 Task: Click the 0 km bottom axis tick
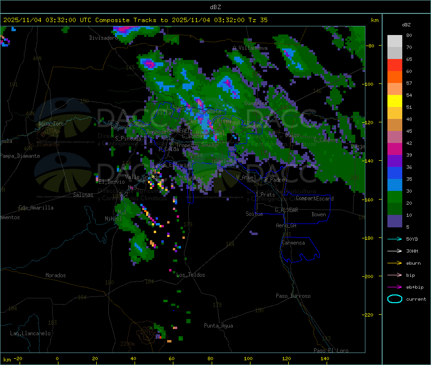point(57,358)
